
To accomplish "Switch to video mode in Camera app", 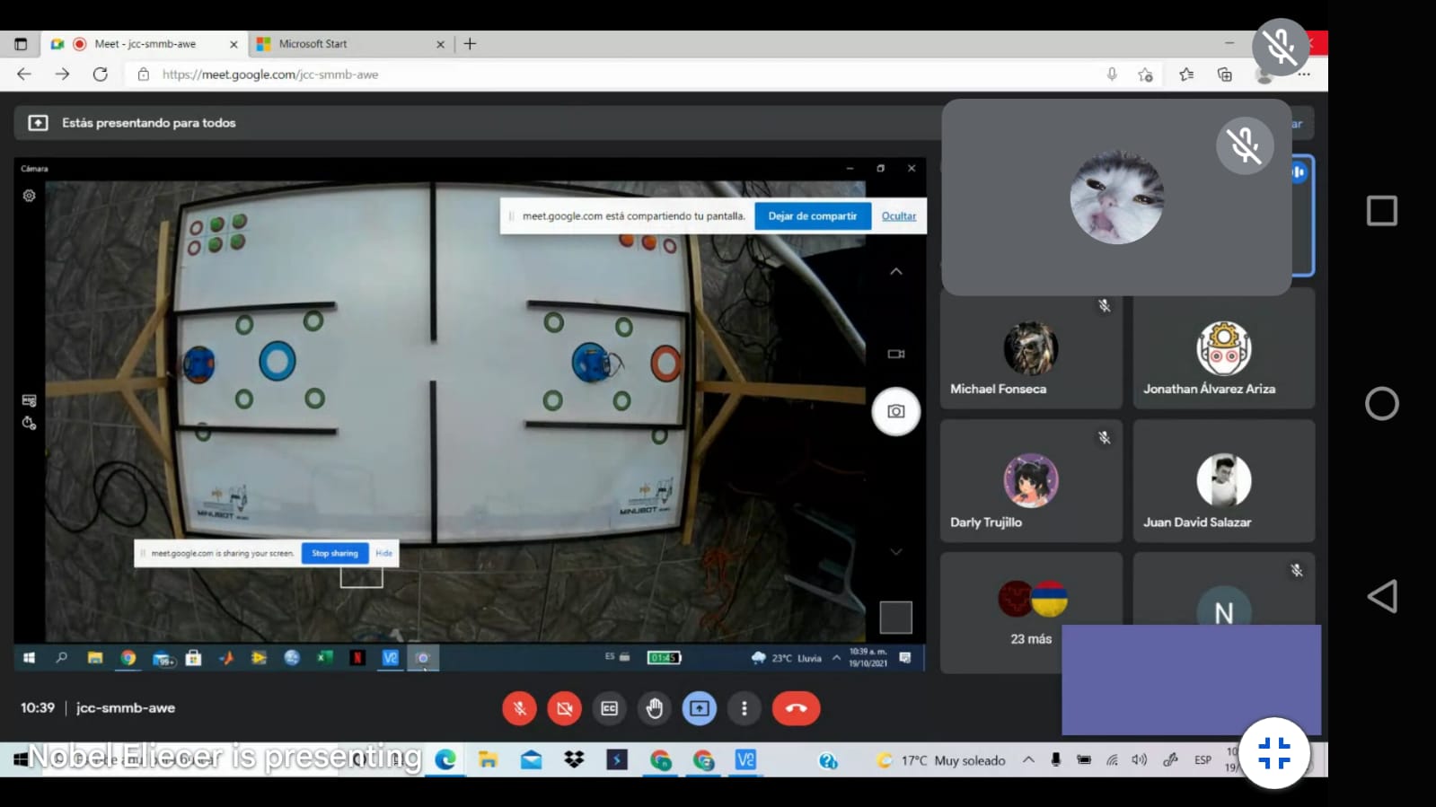I will click(x=895, y=354).
